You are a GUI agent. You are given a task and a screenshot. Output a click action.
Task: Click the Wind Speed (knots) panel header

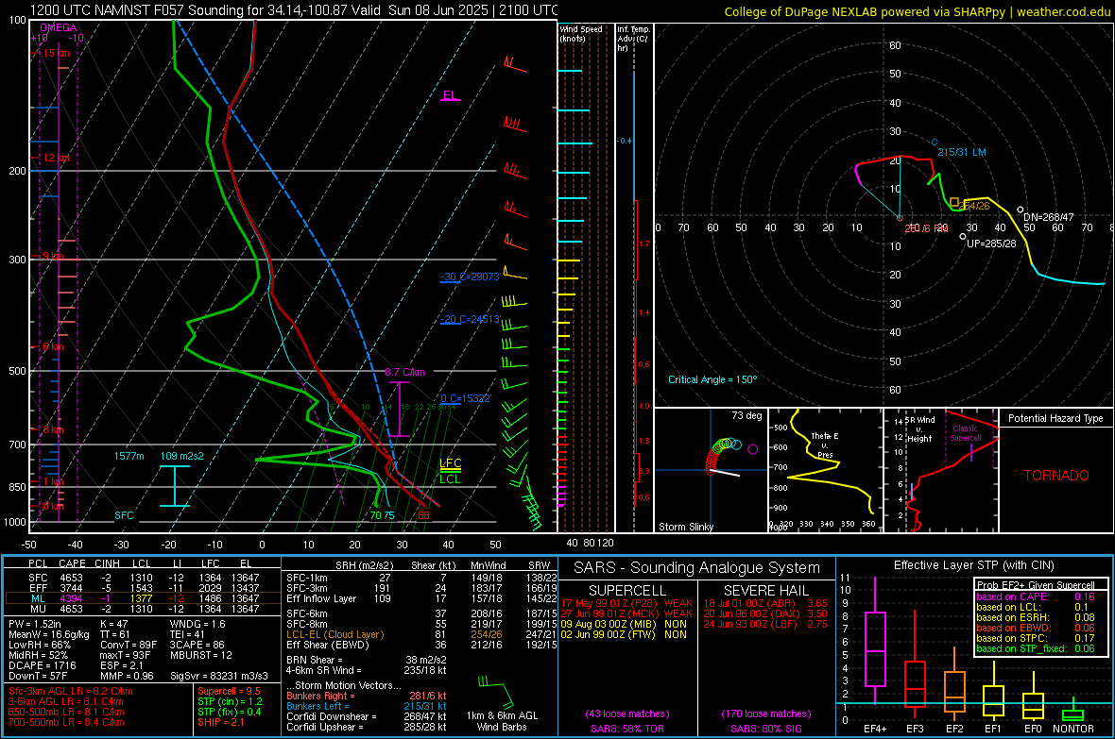point(581,33)
